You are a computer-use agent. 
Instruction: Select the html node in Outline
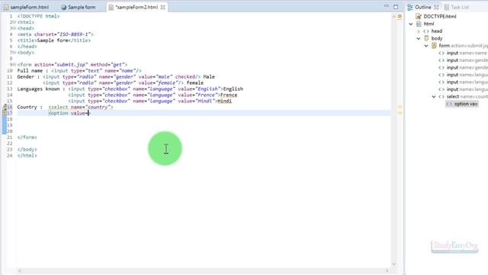pyautogui.click(x=429, y=24)
